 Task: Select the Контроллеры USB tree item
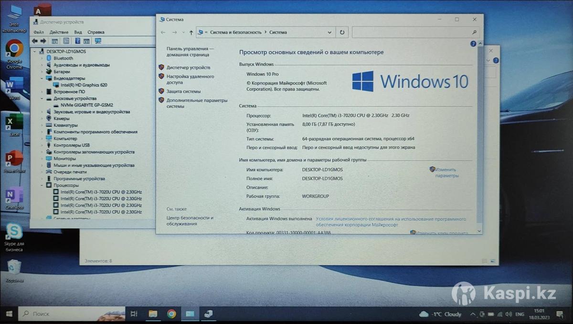72,145
